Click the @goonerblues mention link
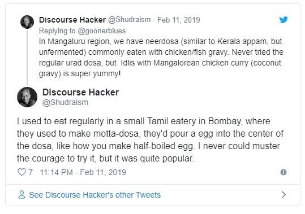The width and height of the screenshot is (305, 214). click(101, 31)
